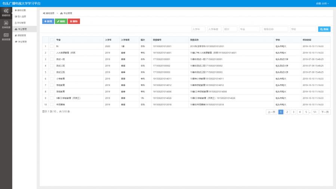This screenshot has width=336, height=189.
Task: Select 课程管理 in the side menu
Action: (22, 35)
